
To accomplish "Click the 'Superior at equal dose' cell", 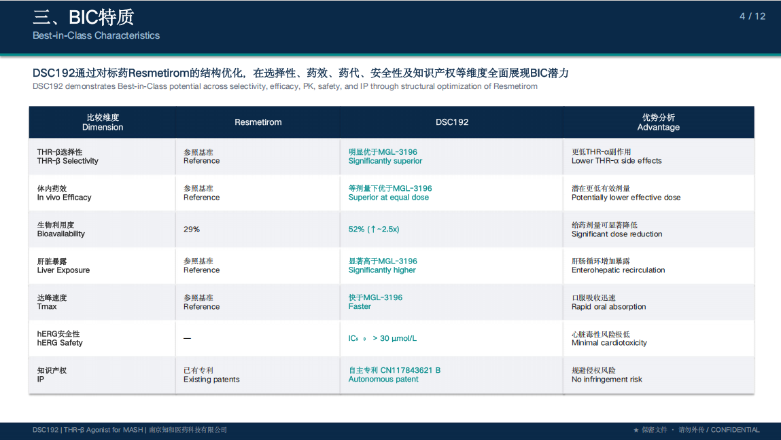I will 390,193.
